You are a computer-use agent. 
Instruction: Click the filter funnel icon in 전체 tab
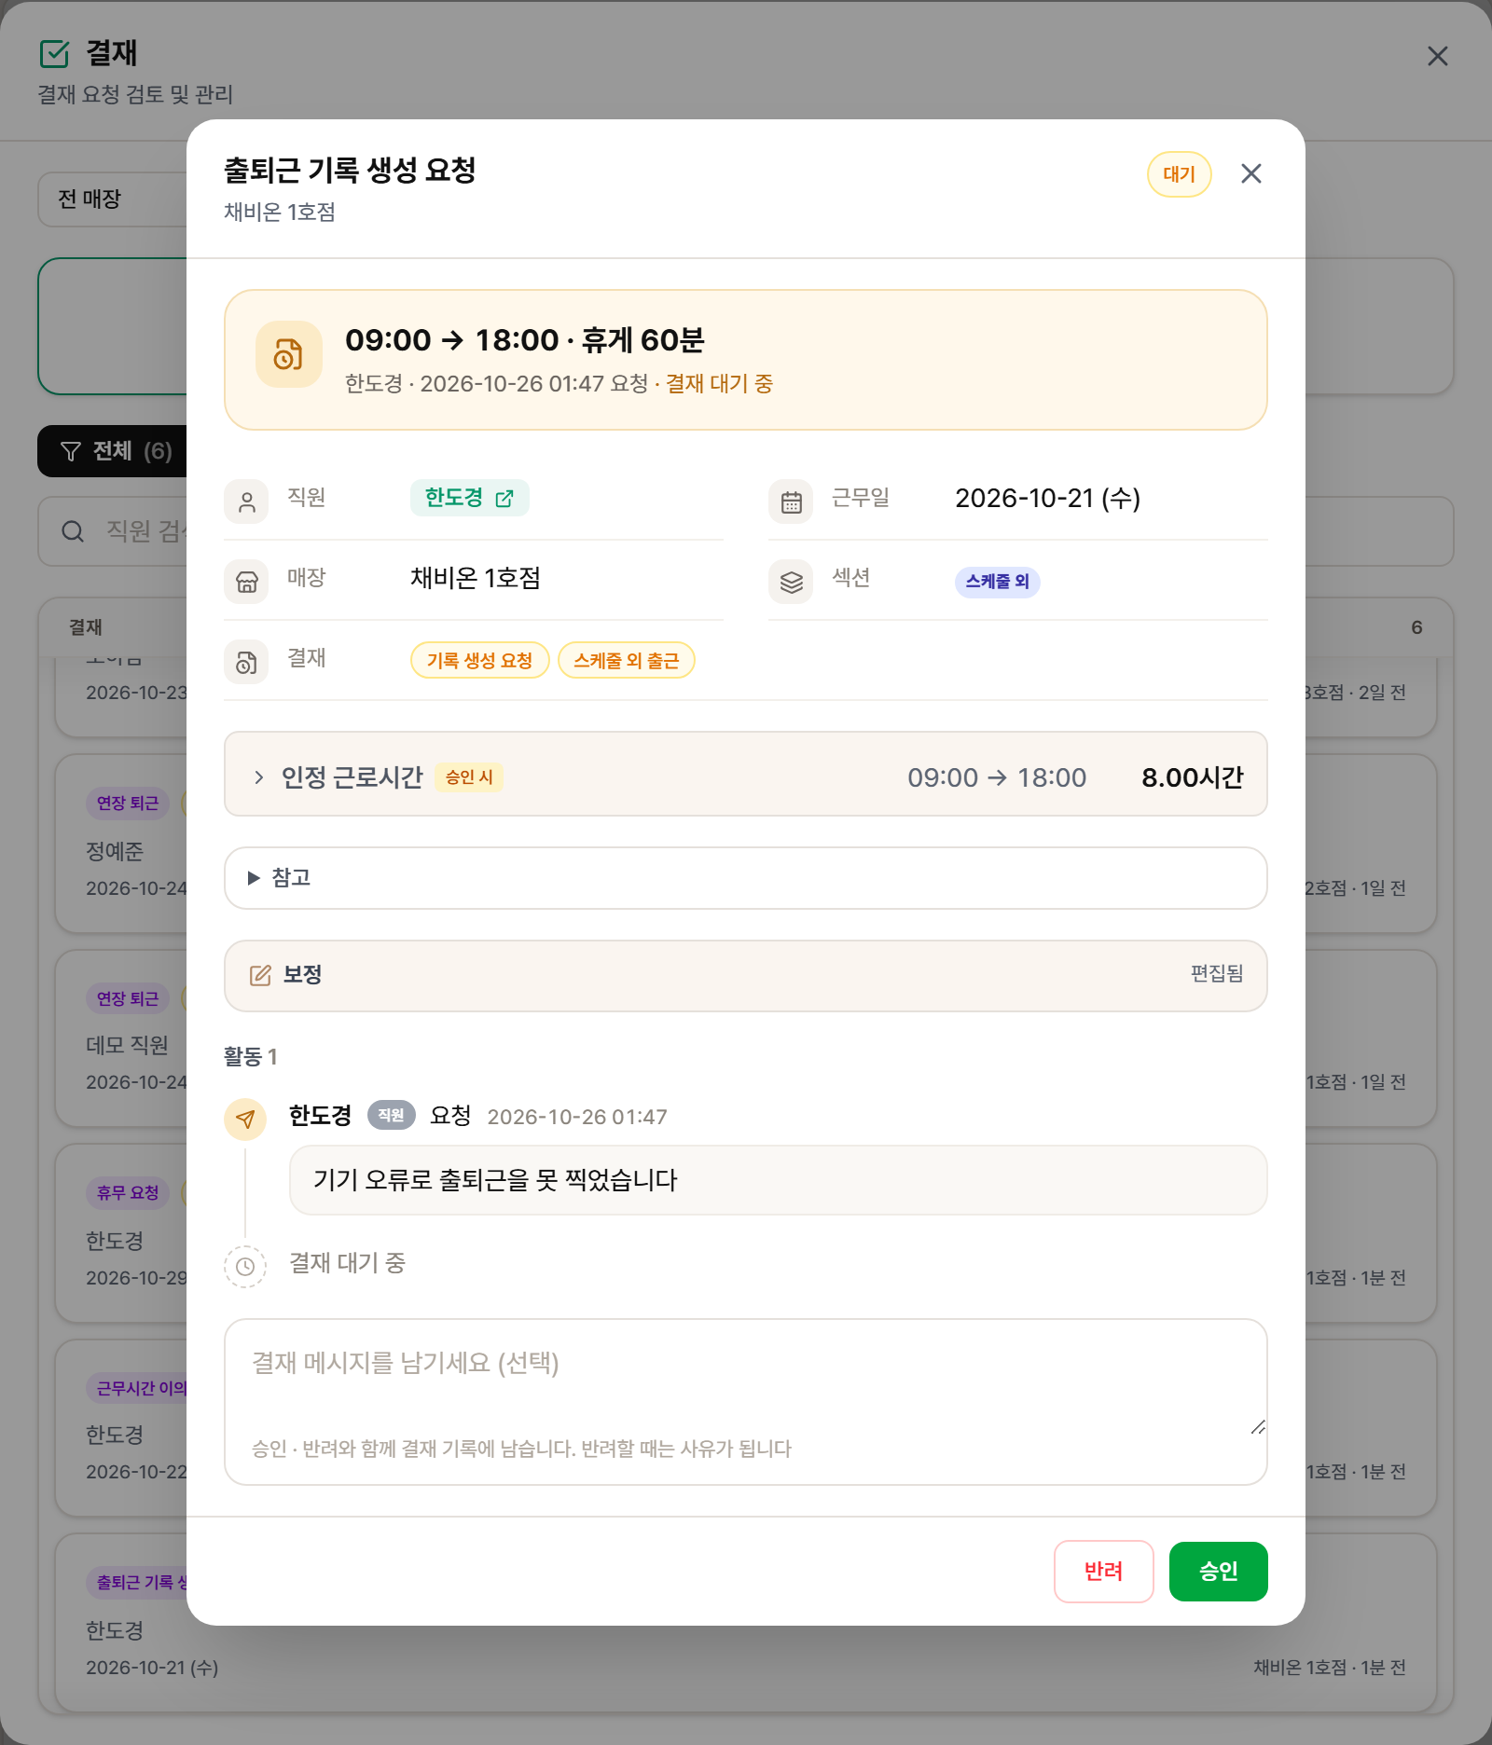[x=71, y=451]
